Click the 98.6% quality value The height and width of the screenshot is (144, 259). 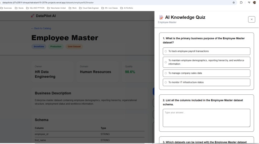[x=130, y=72]
